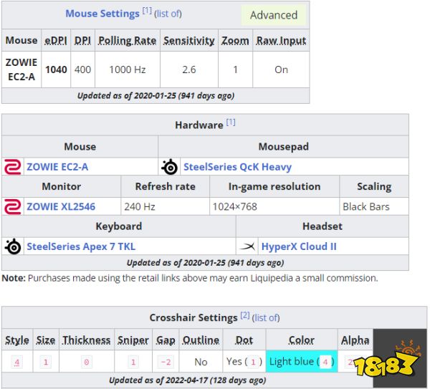Click the Sensitivity column header
This screenshot has width=430, height=389.
pos(189,41)
